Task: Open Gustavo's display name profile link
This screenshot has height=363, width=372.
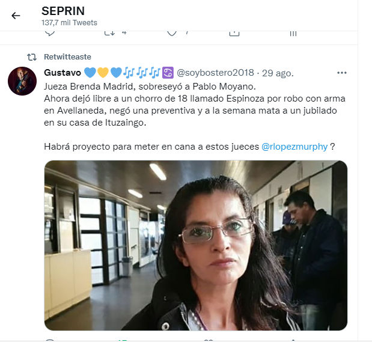Action: point(62,73)
